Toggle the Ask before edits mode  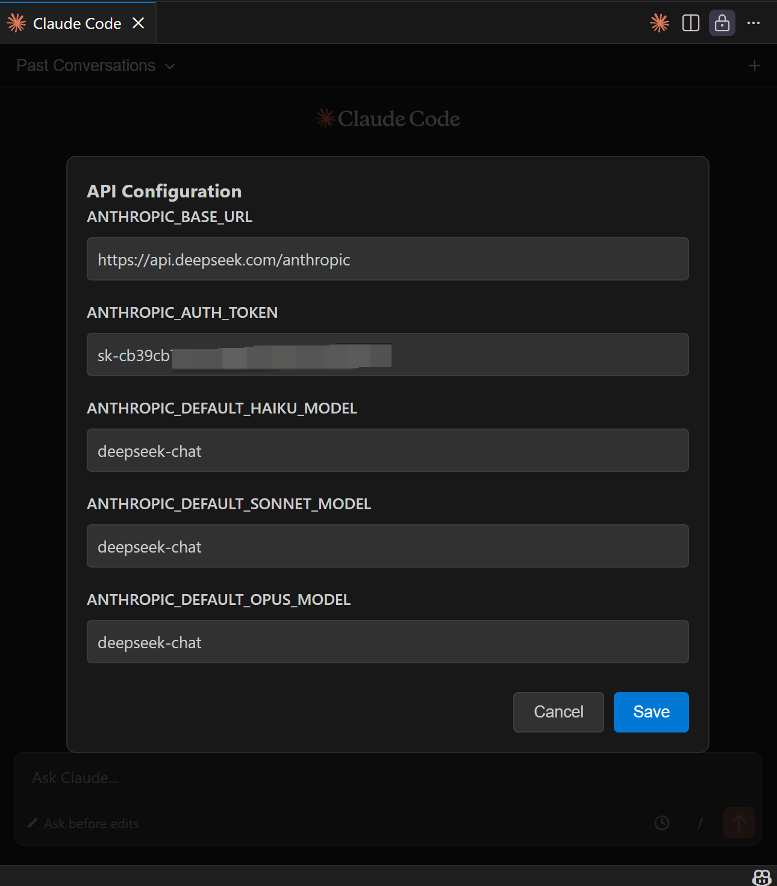(84, 823)
